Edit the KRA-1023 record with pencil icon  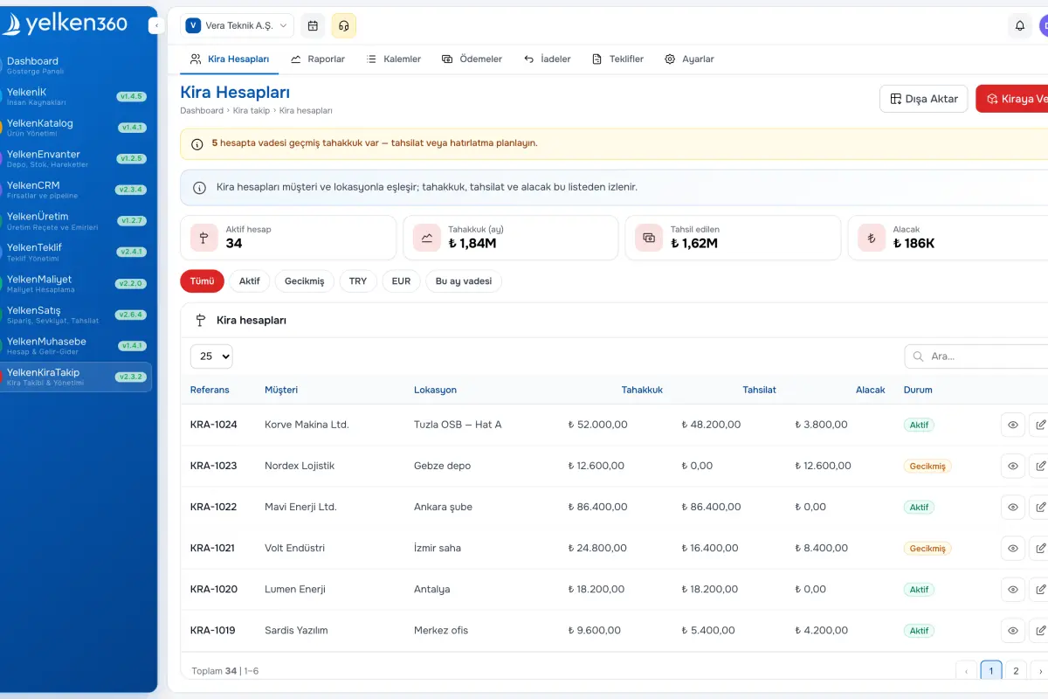click(x=1040, y=466)
